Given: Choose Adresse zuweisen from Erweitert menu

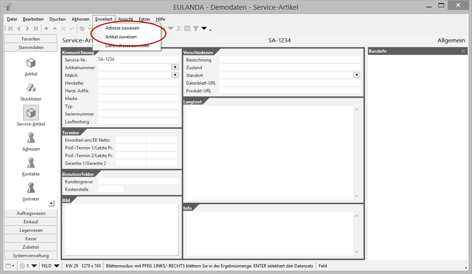Looking at the screenshot, I should pos(122,28).
